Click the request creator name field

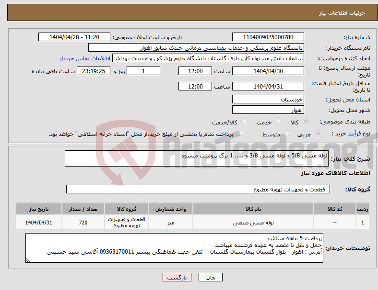208,58
